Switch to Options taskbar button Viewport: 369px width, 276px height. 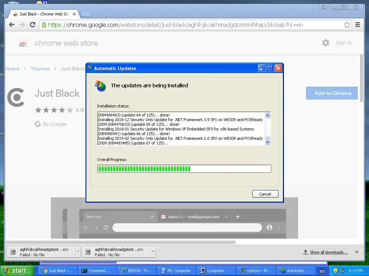(255, 271)
